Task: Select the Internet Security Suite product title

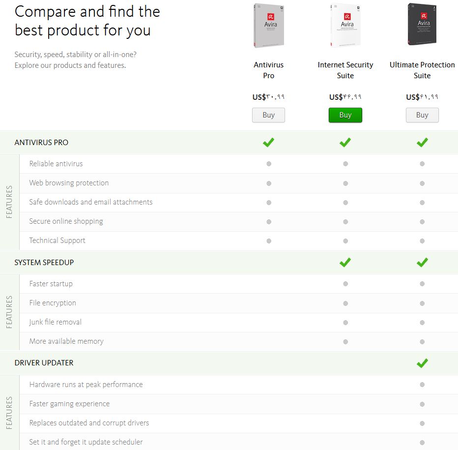Action: (345, 70)
